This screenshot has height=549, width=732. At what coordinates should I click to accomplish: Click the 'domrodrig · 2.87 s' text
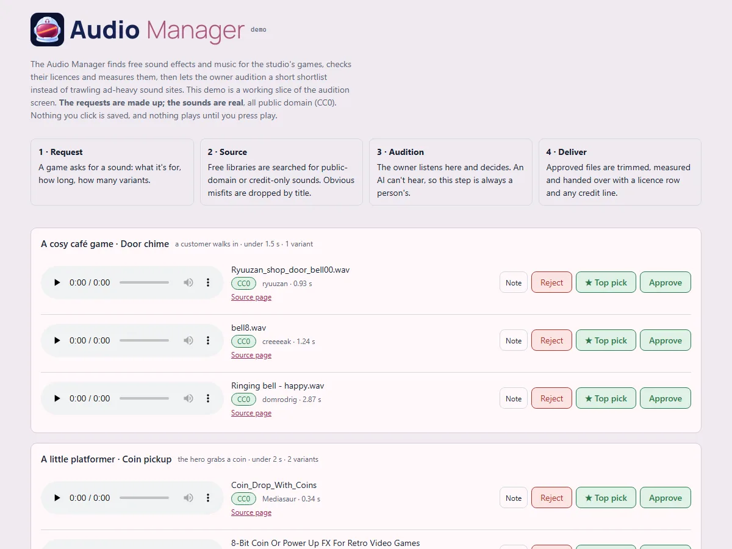[292, 399]
